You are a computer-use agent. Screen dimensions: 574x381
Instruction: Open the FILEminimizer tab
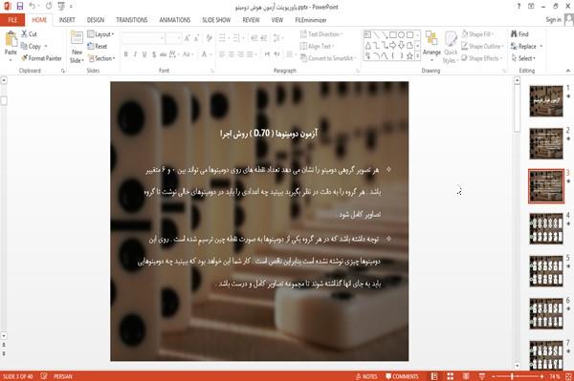tap(310, 20)
